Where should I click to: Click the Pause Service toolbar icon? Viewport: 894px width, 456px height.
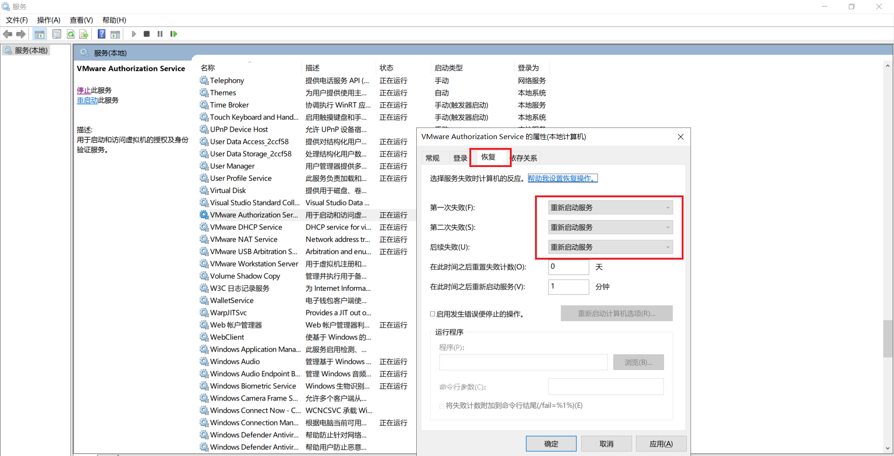click(x=160, y=34)
